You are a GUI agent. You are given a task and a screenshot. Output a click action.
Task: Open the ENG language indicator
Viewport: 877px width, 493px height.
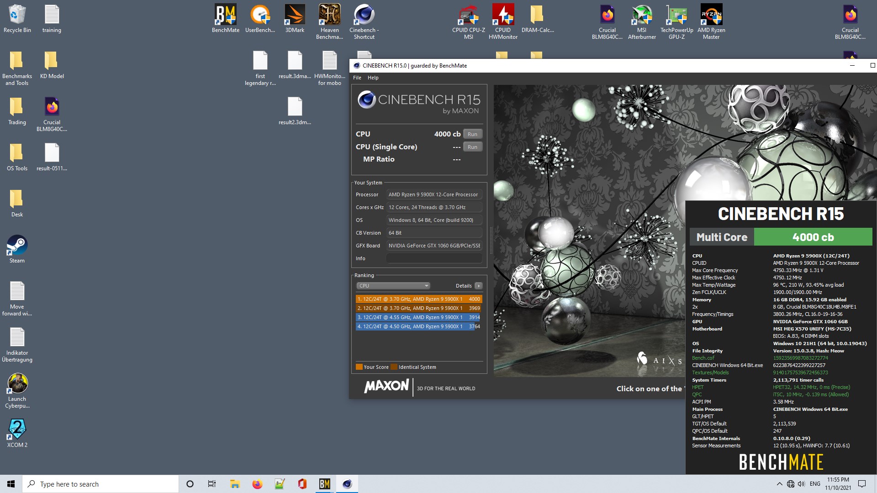click(815, 484)
